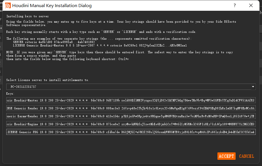Click the "Keys:" label

pos(10,93)
